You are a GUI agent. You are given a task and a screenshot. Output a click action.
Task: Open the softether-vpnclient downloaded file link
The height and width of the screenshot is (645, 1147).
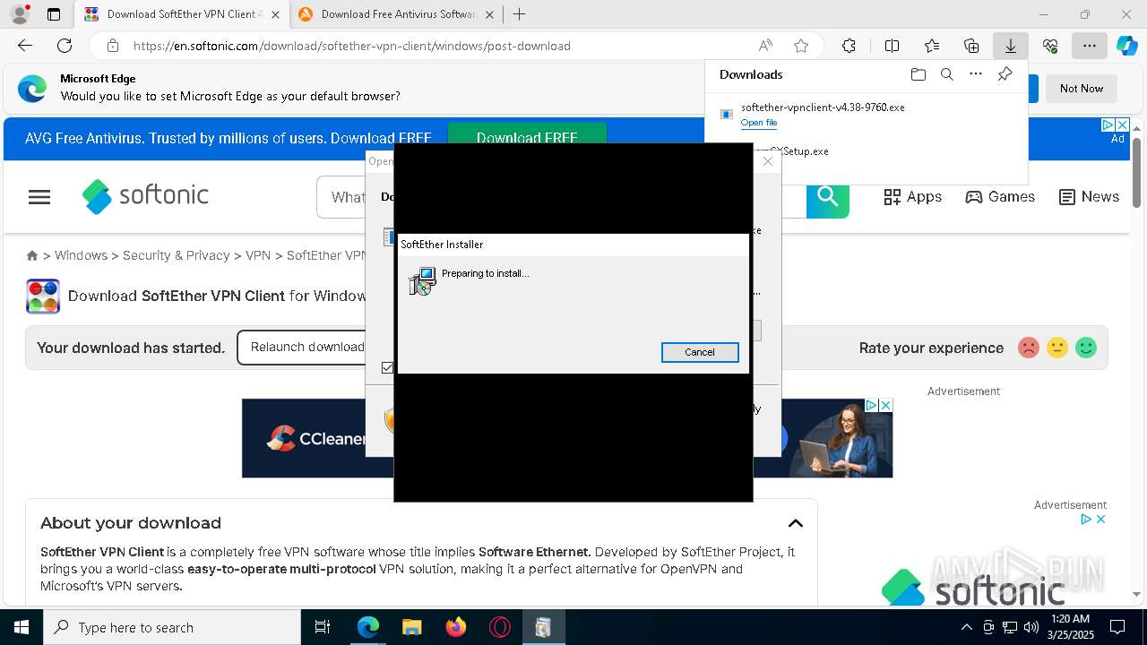(x=758, y=123)
